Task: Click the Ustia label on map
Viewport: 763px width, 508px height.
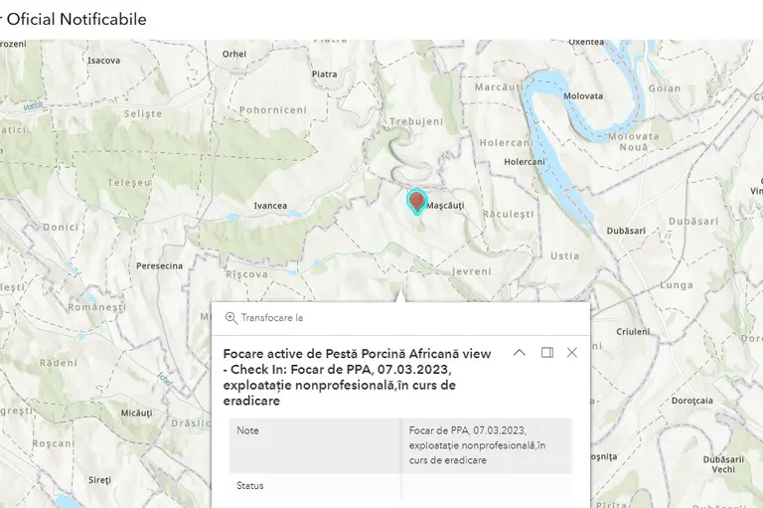Action: pos(565,255)
